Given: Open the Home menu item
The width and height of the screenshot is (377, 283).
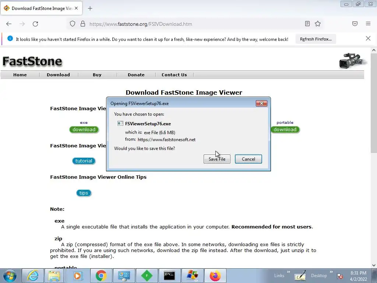Looking at the screenshot, I should (20, 75).
